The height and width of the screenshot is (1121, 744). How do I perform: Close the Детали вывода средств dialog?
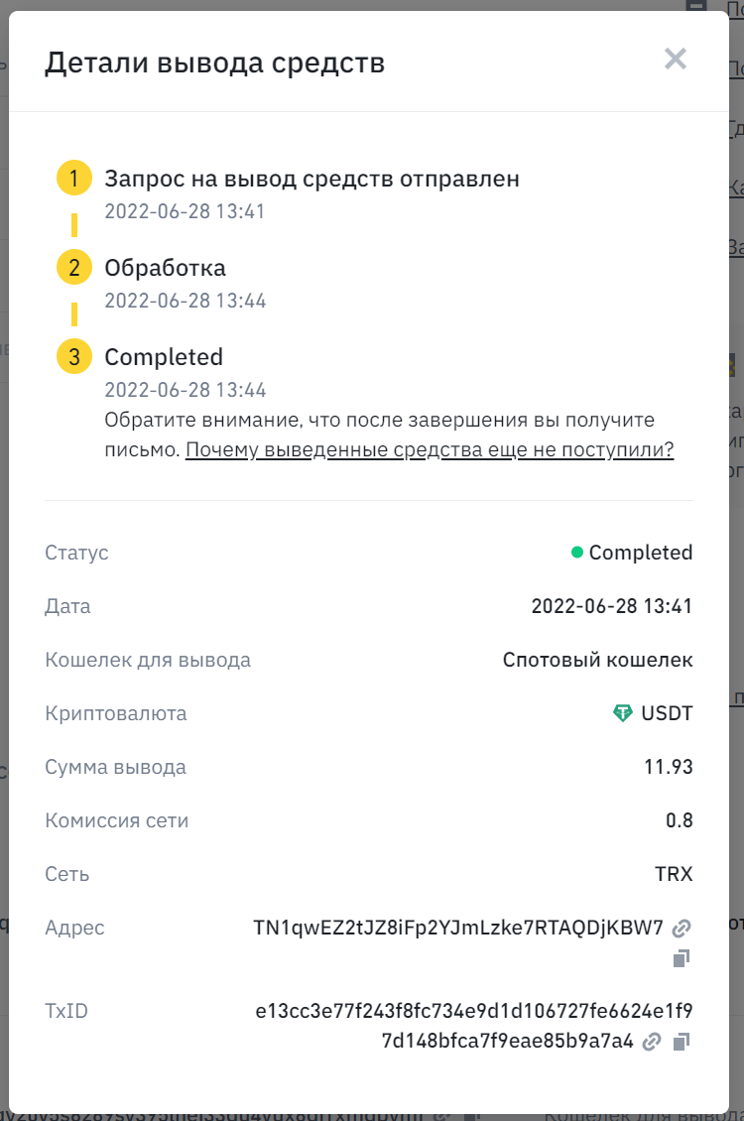click(675, 59)
